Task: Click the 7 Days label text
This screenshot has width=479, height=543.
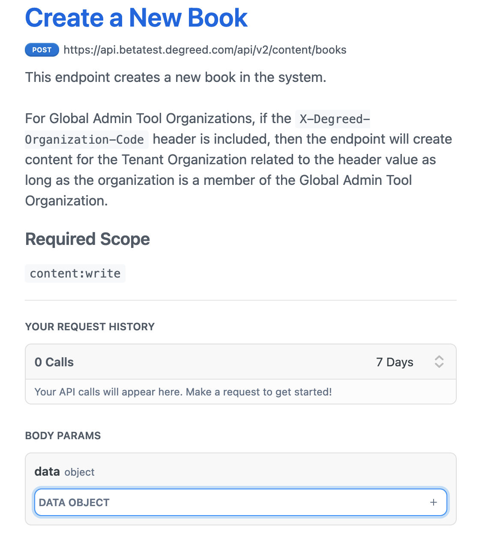Action: [395, 362]
